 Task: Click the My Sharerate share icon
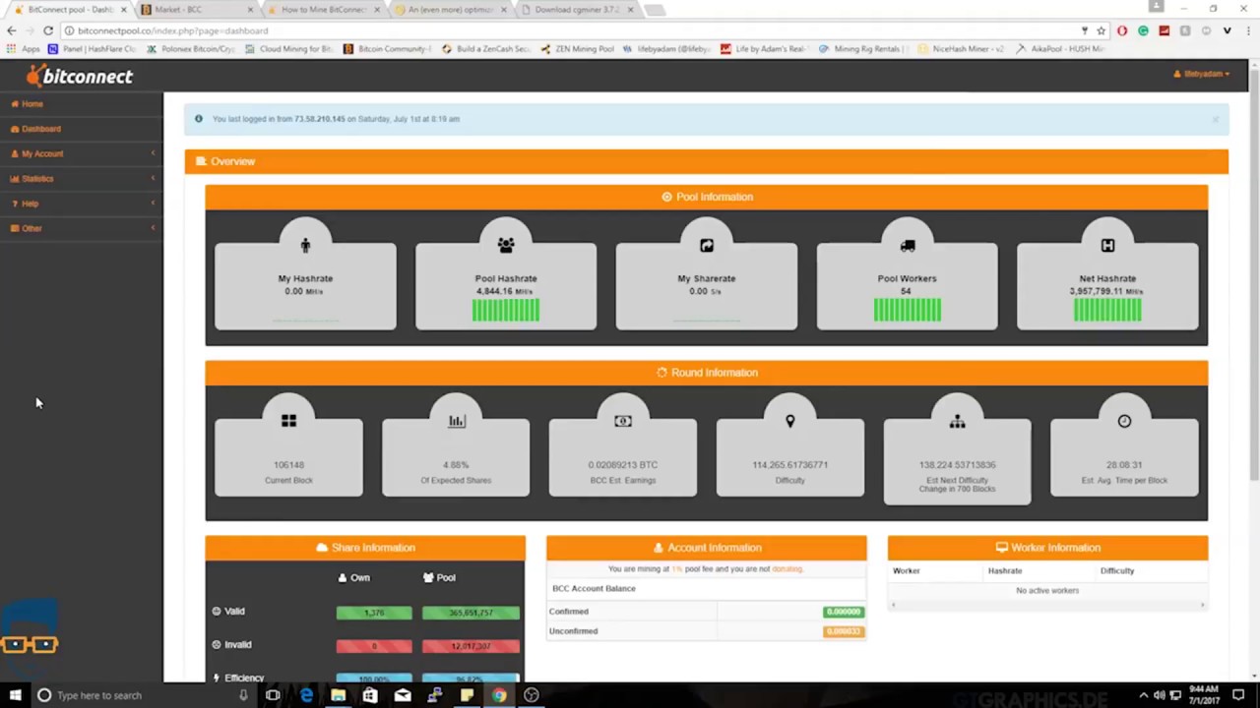click(707, 245)
